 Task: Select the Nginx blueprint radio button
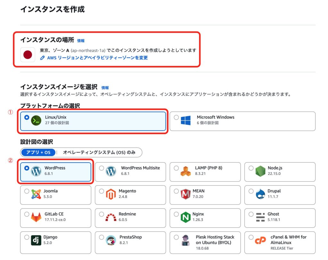(176, 214)
